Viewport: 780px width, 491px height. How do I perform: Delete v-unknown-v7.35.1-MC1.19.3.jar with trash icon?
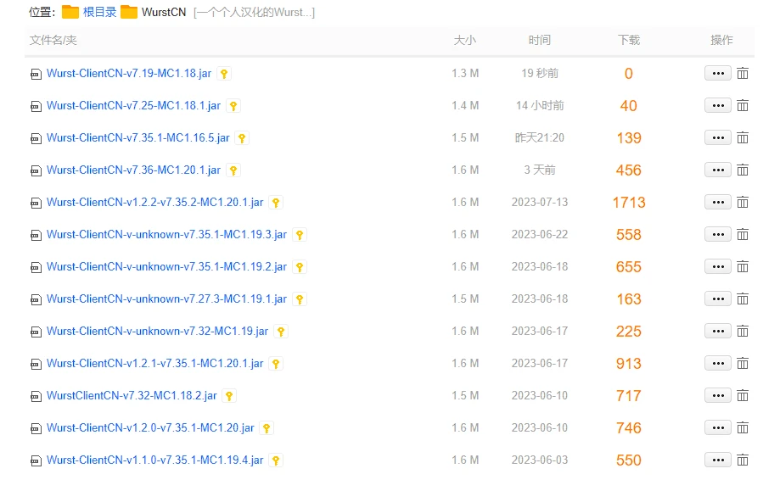tap(743, 235)
